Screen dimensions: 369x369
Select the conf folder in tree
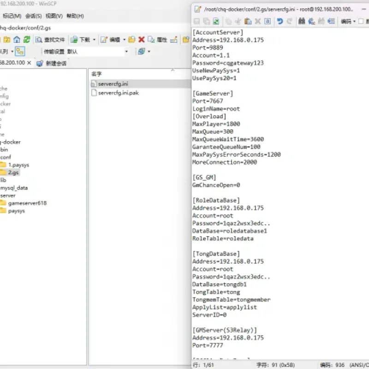click(6, 157)
